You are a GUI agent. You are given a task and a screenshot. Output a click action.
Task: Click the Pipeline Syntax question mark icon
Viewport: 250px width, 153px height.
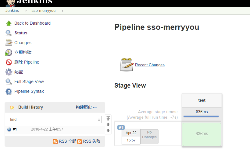click(9, 92)
